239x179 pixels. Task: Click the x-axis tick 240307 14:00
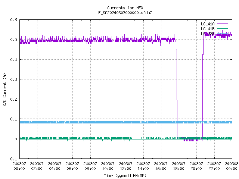tap(143, 166)
